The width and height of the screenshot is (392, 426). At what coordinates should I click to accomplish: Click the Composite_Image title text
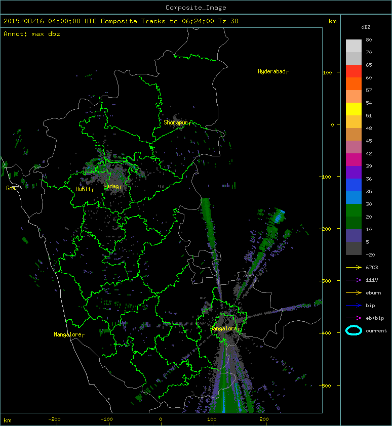tap(196, 7)
